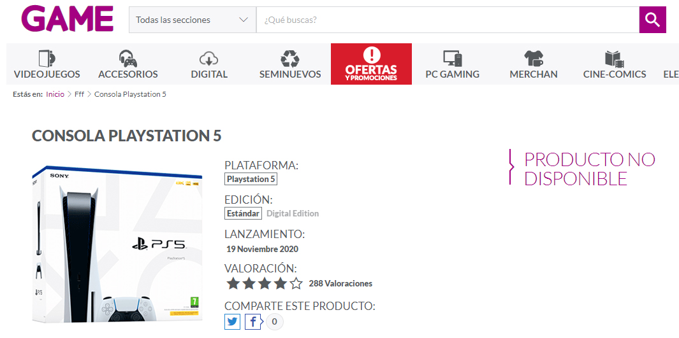Click the star rating display

(264, 283)
